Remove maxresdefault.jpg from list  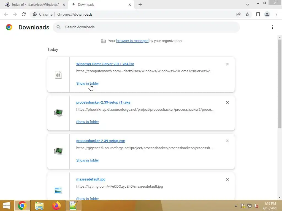pyautogui.click(x=227, y=179)
